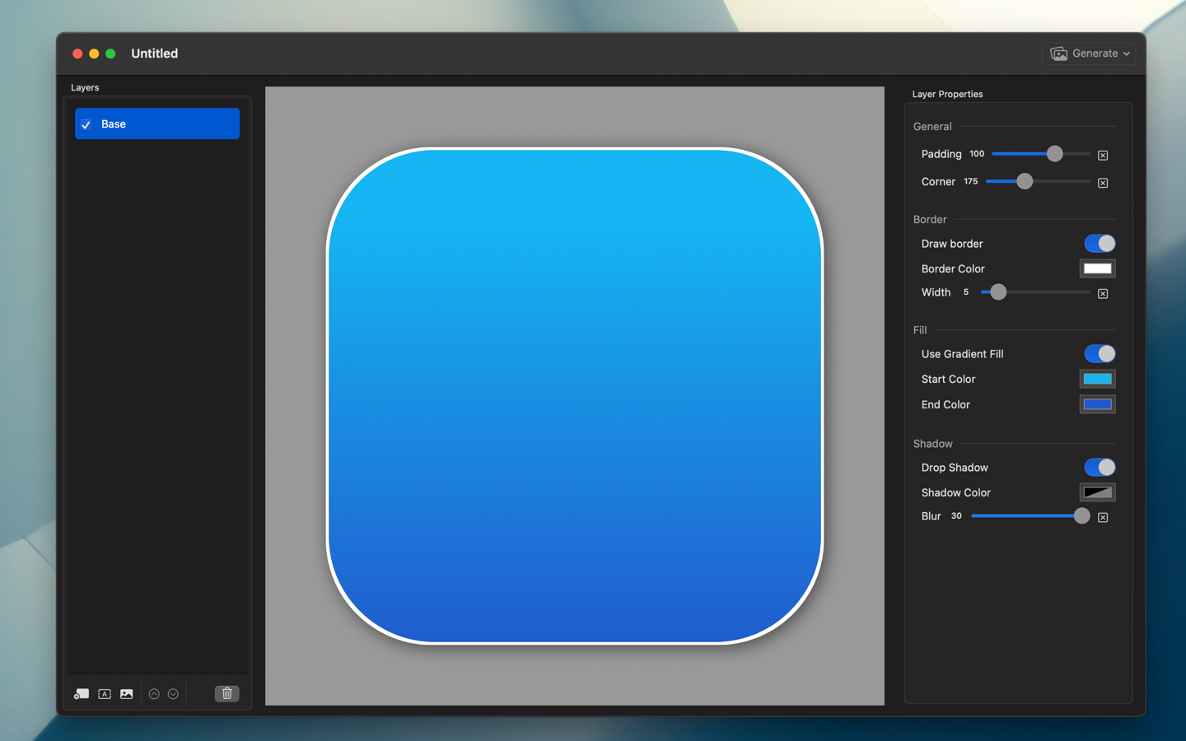
Task: Toggle visibility checkbox of Base layer
Action: pyautogui.click(x=86, y=124)
